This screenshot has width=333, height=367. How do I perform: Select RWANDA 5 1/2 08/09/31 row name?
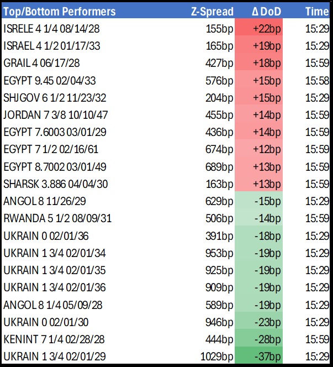57,218
